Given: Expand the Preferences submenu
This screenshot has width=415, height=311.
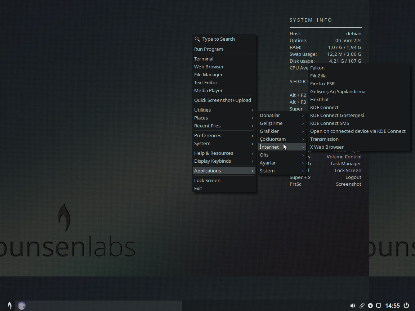Looking at the screenshot, I should point(224,135).
